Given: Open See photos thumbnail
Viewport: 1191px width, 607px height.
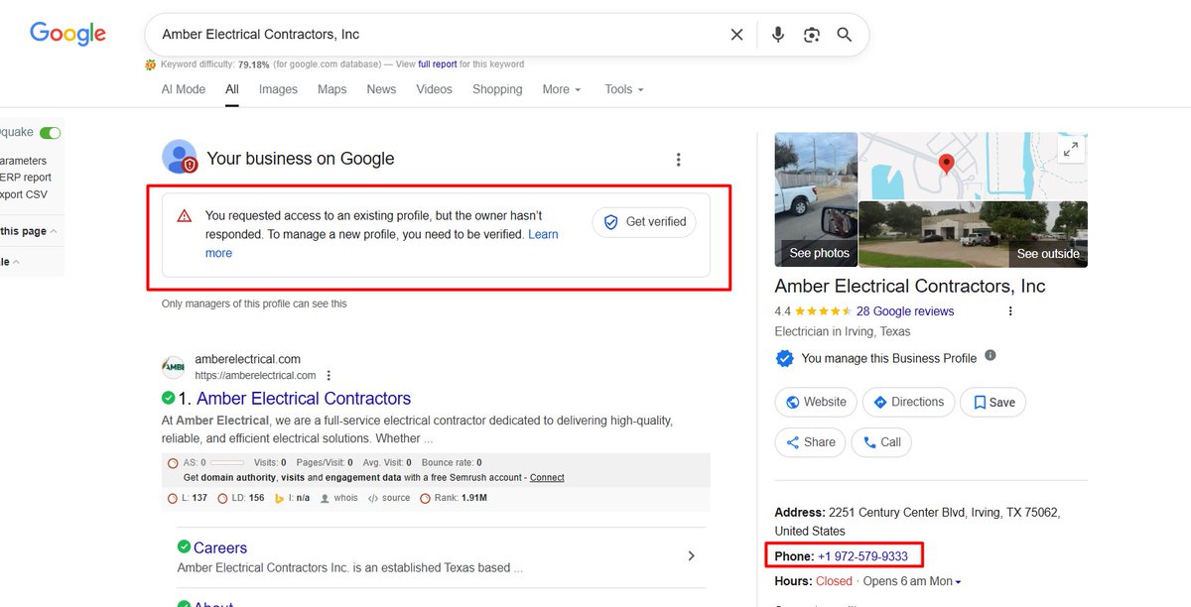Looking at the screenshot, I should (816, 199).
